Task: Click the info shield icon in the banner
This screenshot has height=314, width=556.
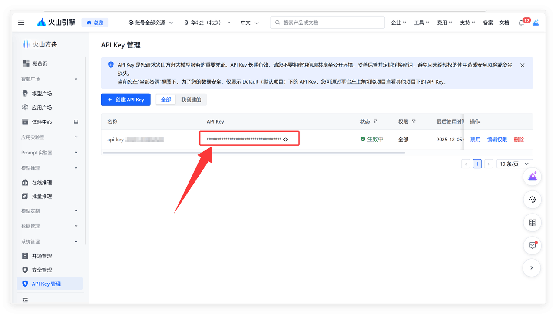Action: [x=111, y=65]
